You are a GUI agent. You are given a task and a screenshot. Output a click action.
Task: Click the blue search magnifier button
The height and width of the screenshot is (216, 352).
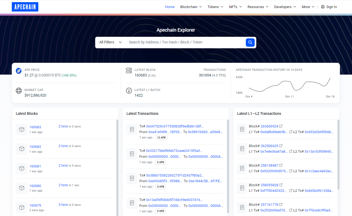[250, 42]
